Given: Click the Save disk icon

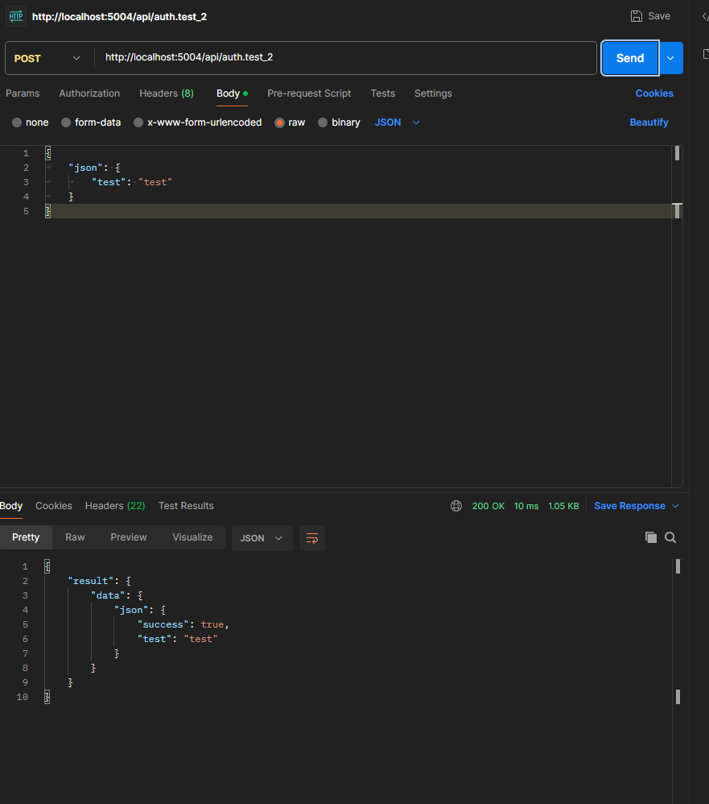Looking at the screenshot, I should (636, 16).
